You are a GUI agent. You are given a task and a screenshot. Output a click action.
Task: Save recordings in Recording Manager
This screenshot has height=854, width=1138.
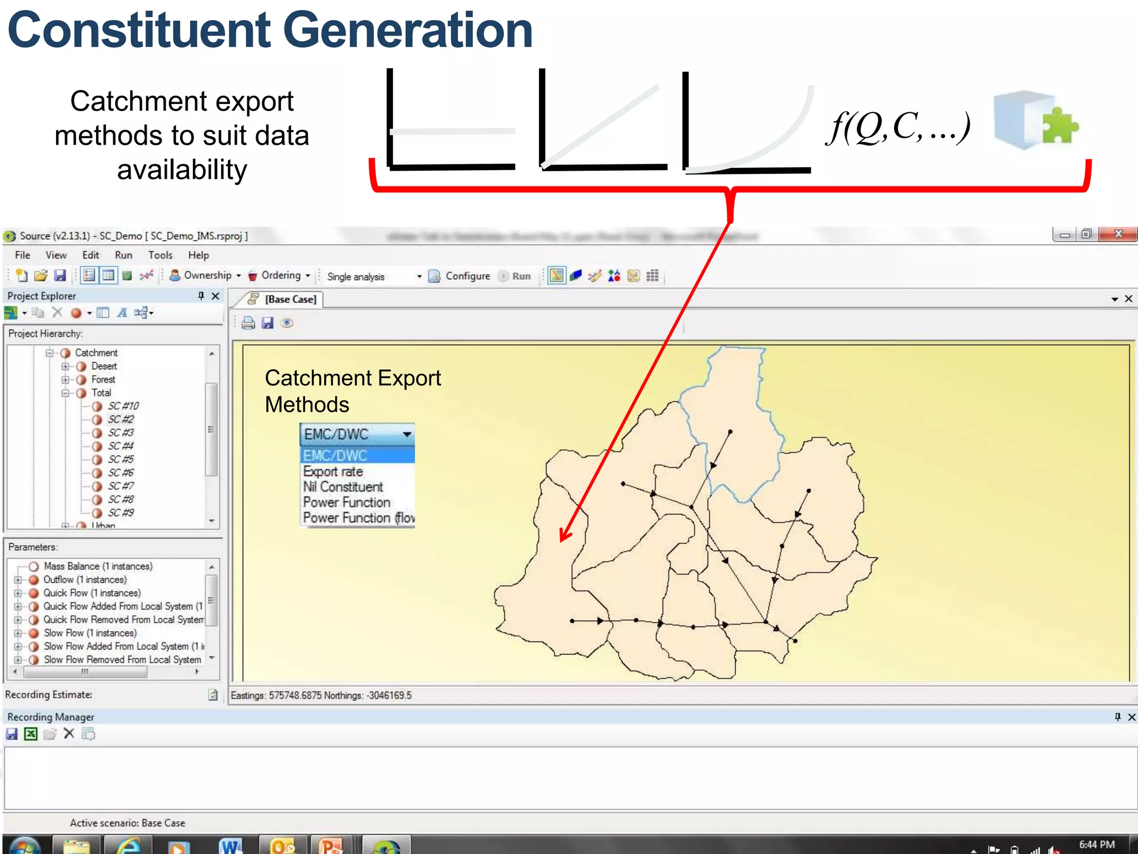(12, 734)
